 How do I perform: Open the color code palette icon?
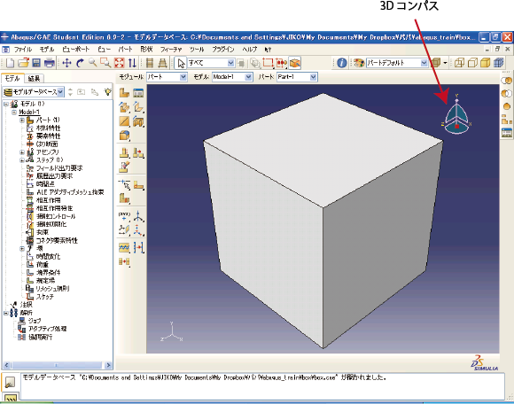point(359,63)
